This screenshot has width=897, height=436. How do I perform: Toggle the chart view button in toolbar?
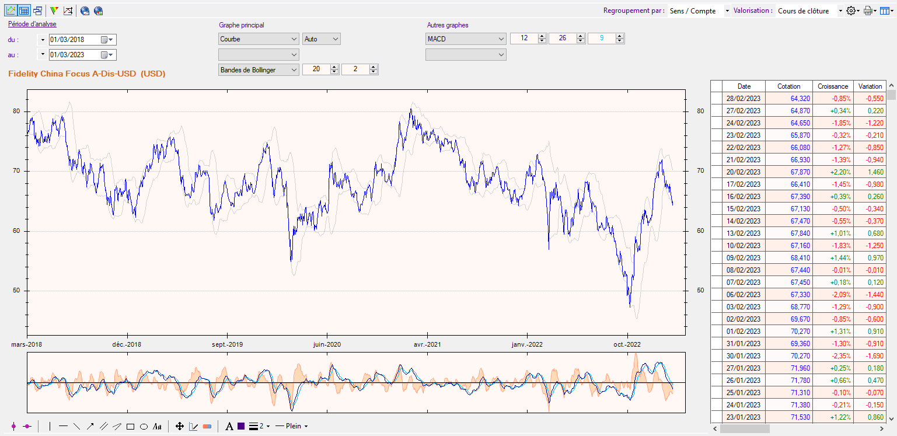point(11,11)
